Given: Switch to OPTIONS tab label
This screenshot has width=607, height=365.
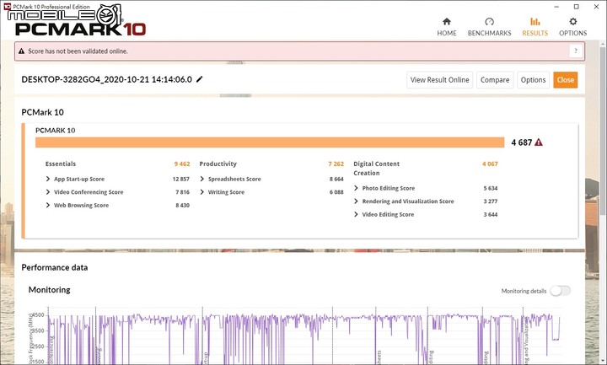Looking at the screenshot, I should (573, 33).
